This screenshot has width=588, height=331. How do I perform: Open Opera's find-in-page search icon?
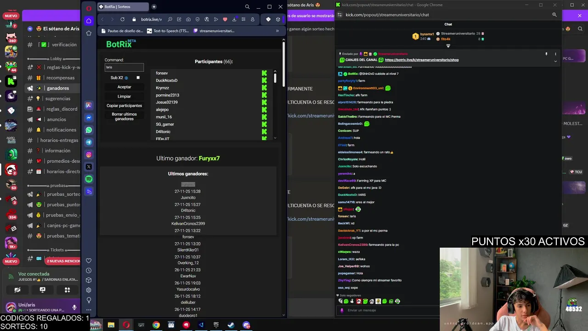tap(170, 19)
